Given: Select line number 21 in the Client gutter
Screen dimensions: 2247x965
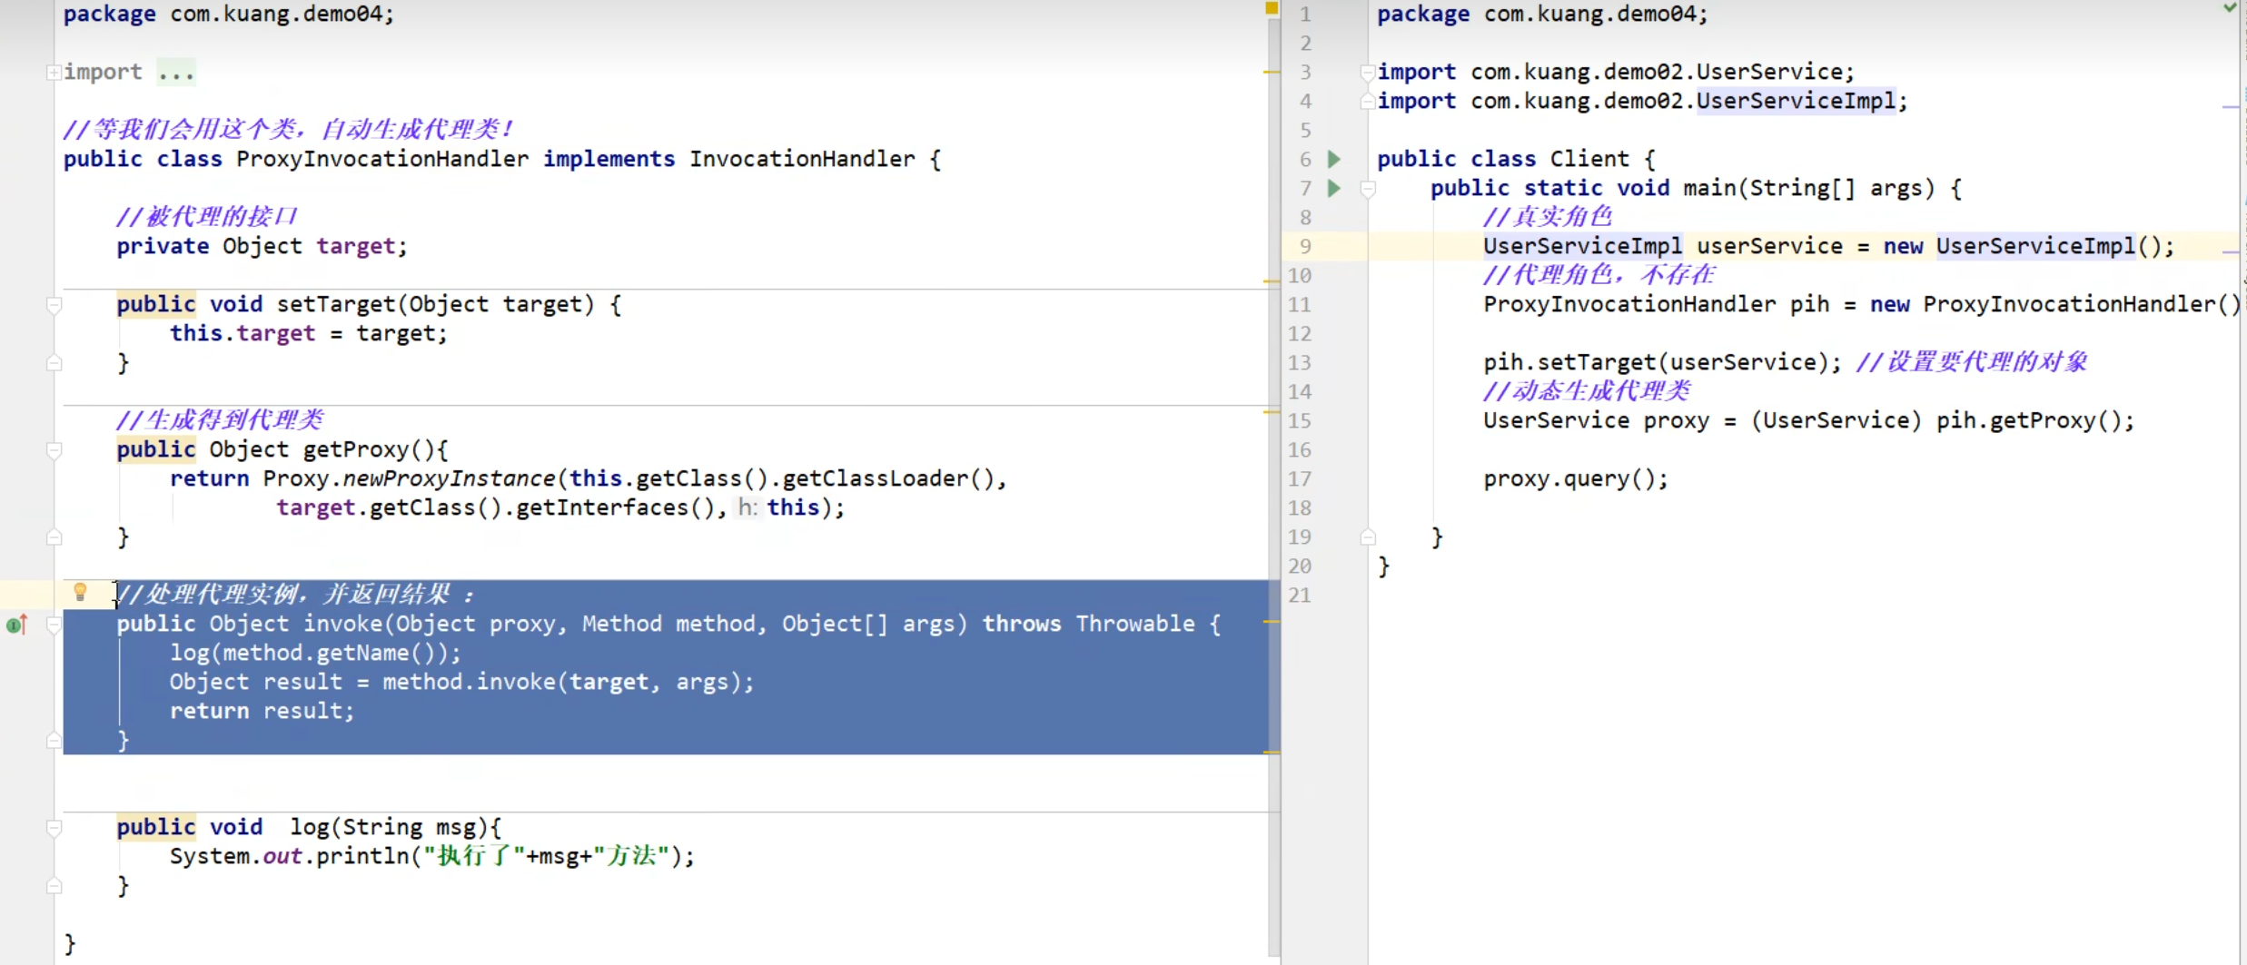Looking at the screenshot, I should (x=1300, y=595).
